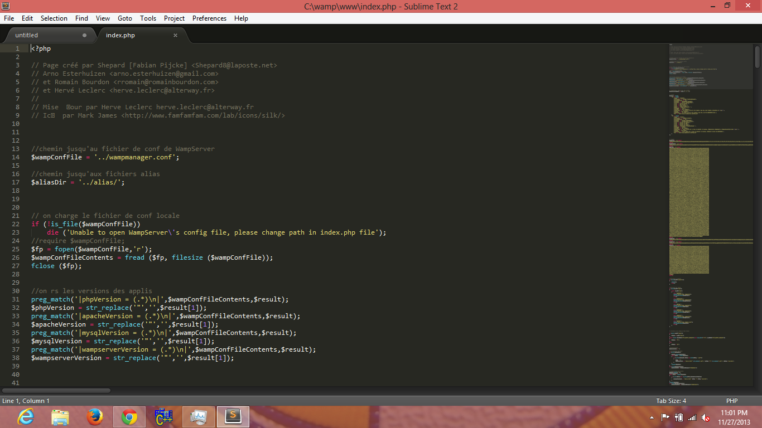Open the Action Center flag icon
Viewport: 762px width, 428px height.
tap(665, 417)
